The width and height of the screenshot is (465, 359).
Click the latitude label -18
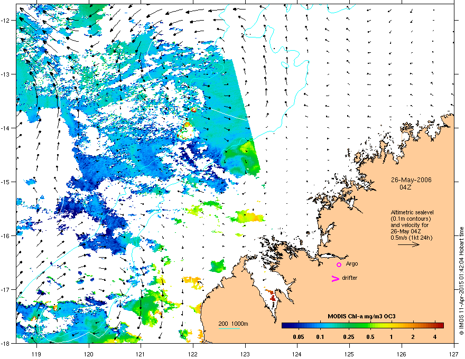[6, 343]
